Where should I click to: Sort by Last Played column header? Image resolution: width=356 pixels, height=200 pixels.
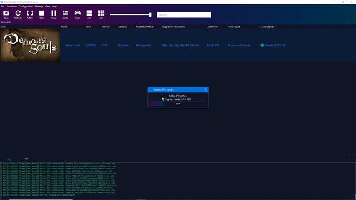tap(212, 27)
